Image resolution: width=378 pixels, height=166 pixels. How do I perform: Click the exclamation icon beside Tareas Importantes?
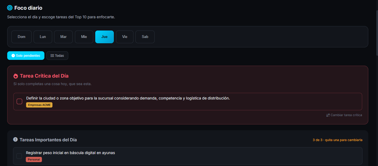15,139
